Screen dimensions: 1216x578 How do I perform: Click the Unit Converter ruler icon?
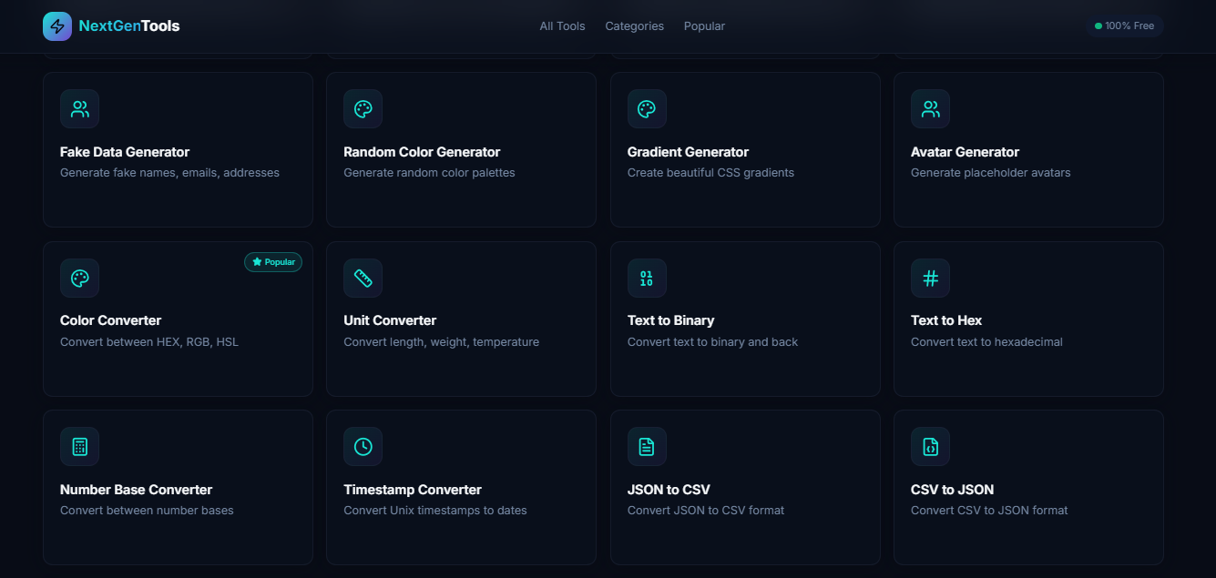pyautogui.click(x=363, y=278)
